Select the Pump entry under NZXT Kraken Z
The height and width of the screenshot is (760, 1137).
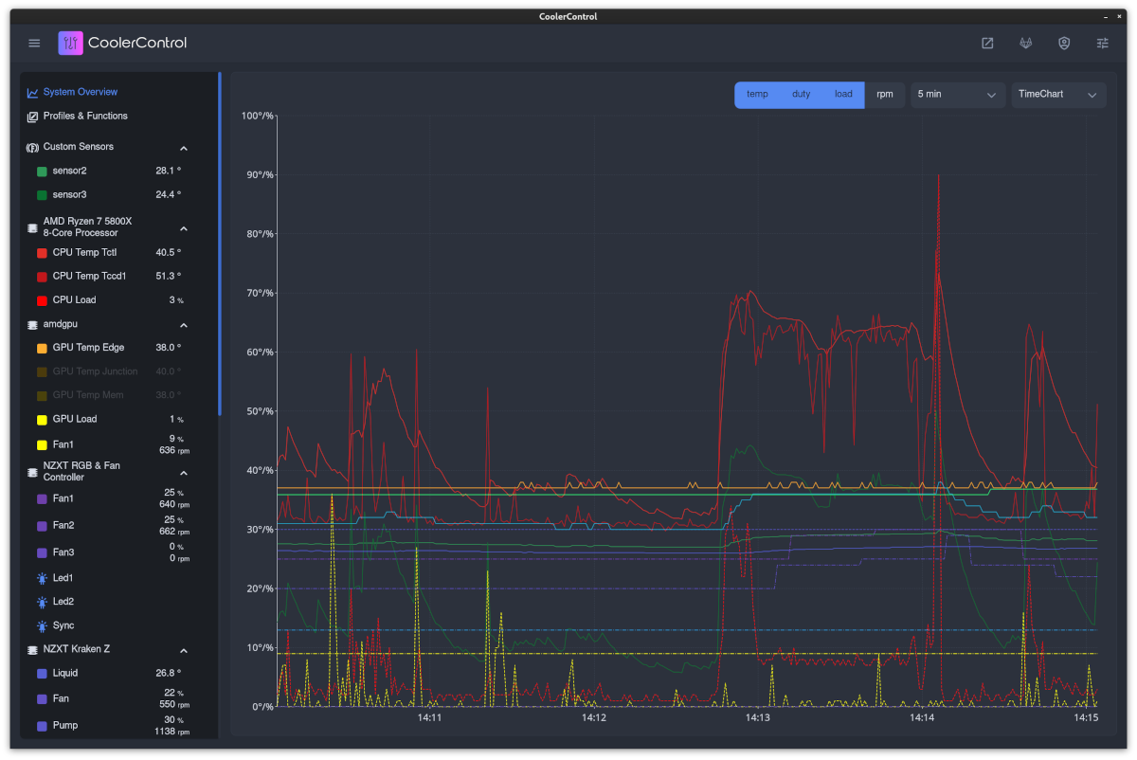(65, 725)
